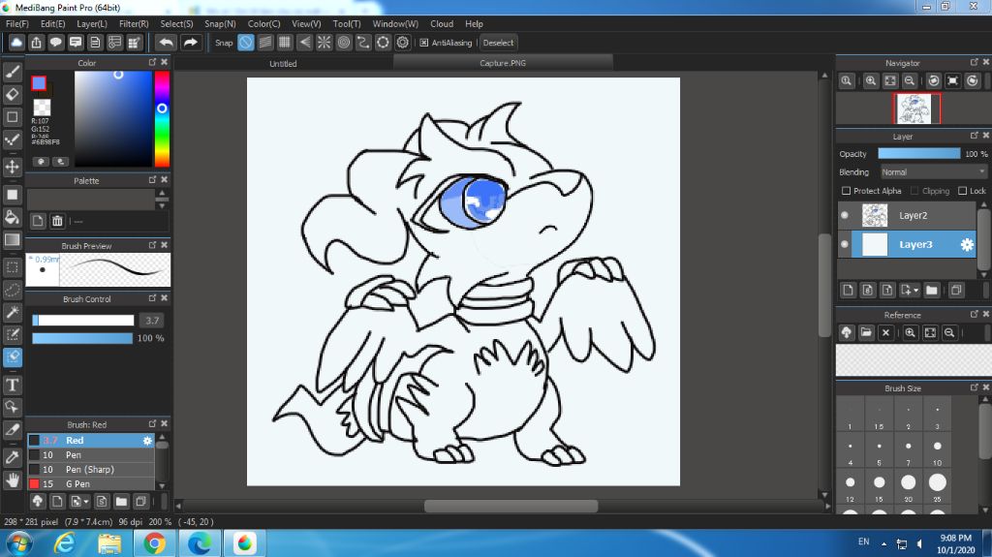The width and height of the screenshot is (992, 557).
Task: Close the Brush Preview panel
Action: coord(165,245)
